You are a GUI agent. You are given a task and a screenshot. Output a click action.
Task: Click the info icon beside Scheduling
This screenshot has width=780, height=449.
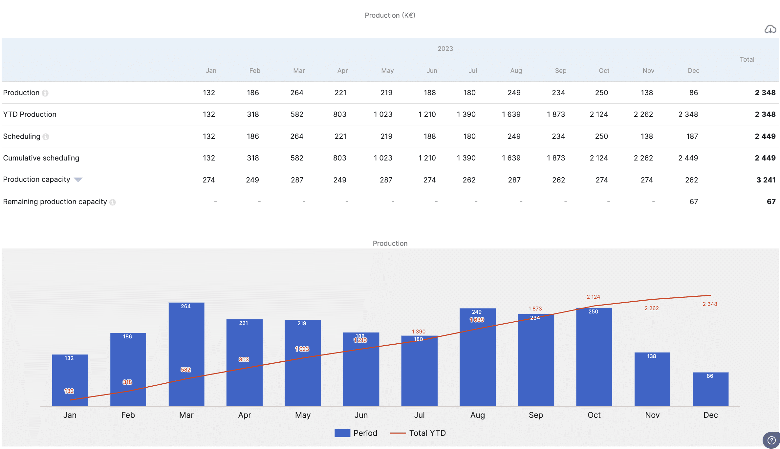pyautogui.click(x=46, y=137)
